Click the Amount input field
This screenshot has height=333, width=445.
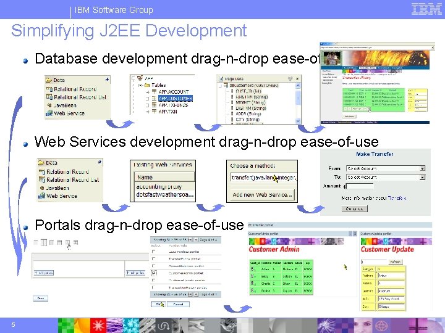[360, 186]
